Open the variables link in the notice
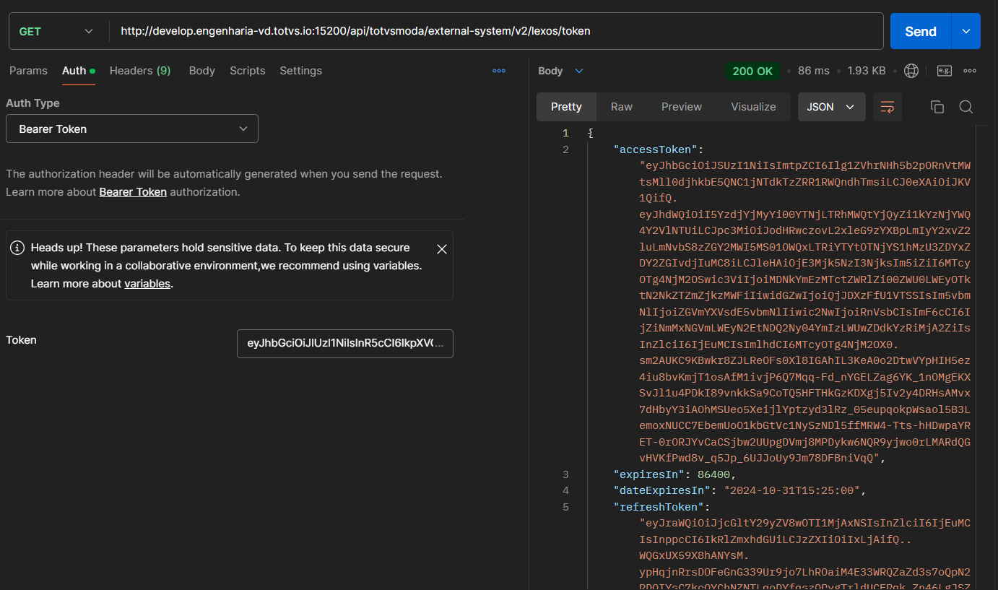The width and height of the screenshot is (998, 590). [x=147, y=284]
